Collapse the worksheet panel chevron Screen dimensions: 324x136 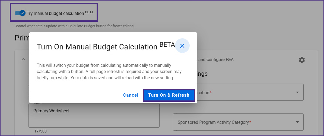click(23, 59)
